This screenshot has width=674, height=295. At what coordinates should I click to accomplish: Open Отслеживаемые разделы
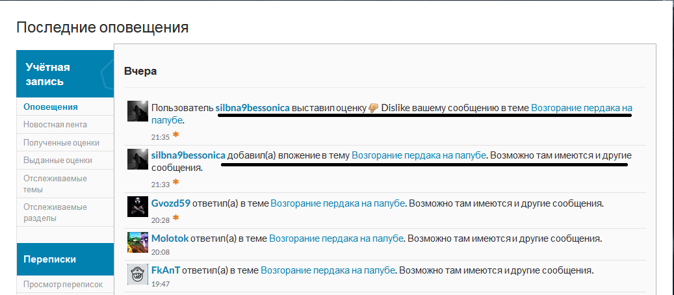pyautogui.click(x=55, y=212)
